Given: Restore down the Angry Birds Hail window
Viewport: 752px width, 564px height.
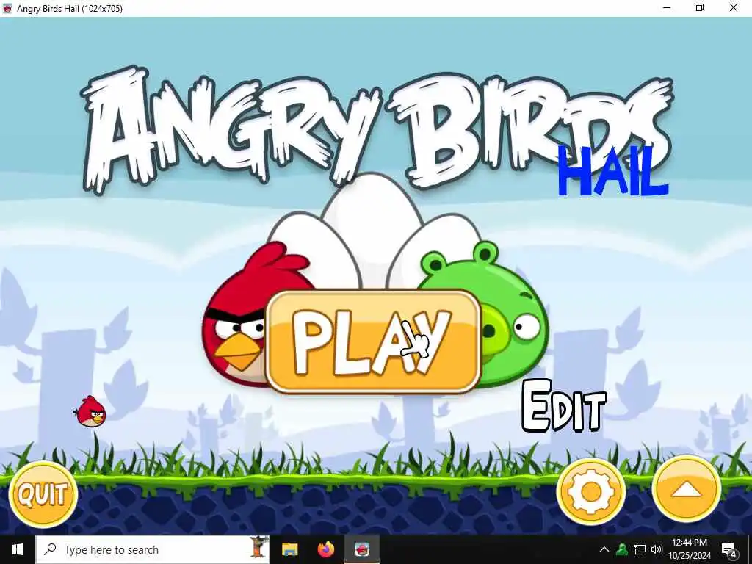Looking at the screenshot, I should [x=700, y=7].
